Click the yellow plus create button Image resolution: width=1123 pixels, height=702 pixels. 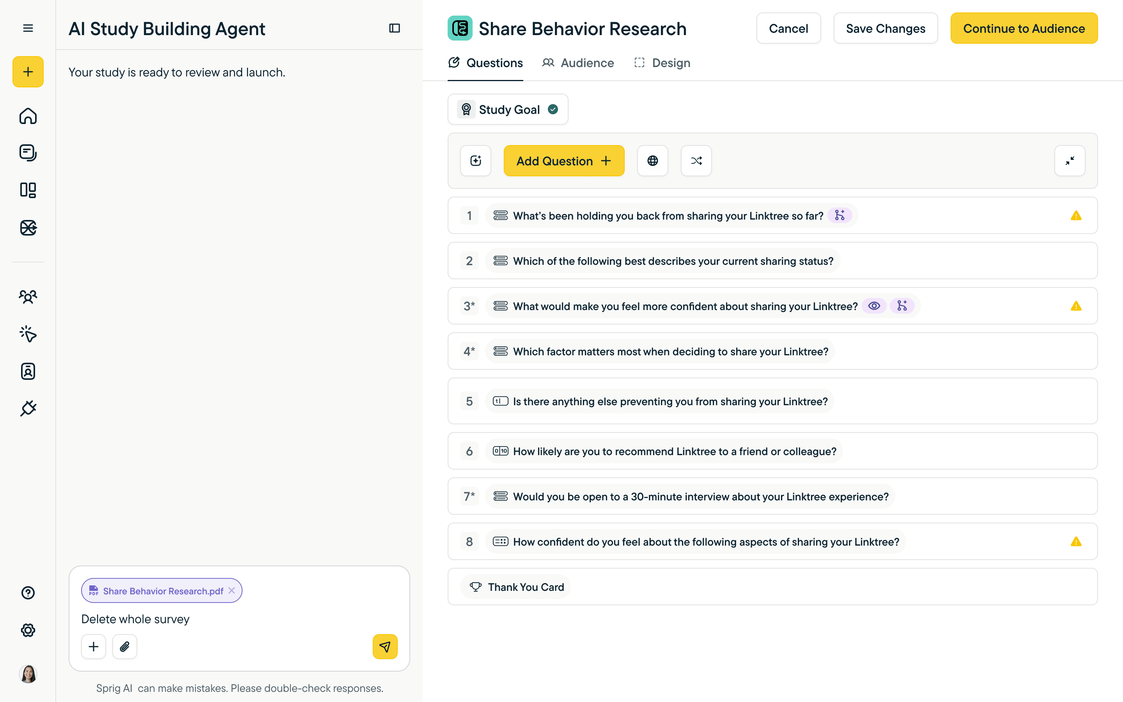(x=28, y=72)
